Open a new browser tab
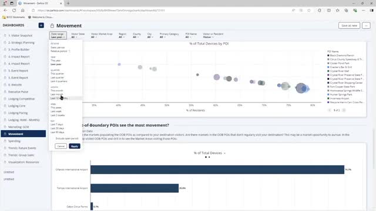 point(68,4)
